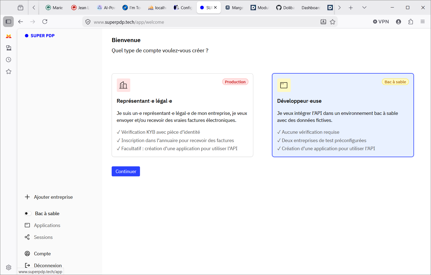This screenshot has height=275, width=431.
Task: Select the Développeur·euse account card
Action: pos(343,115)
